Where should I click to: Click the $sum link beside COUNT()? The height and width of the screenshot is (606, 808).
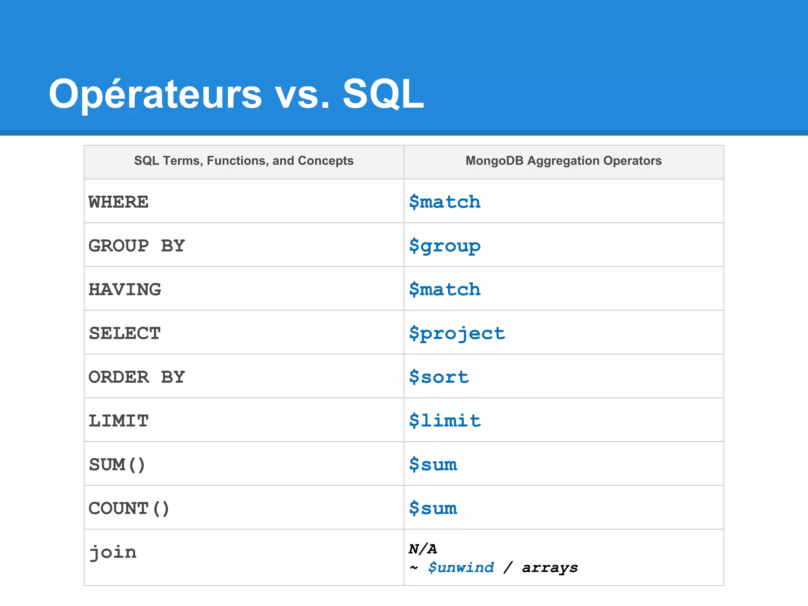(433, 509)
